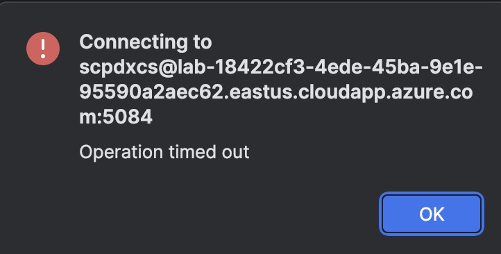
Task: Click the 'Operation timed out' message
Action: pyautogui.click(x=164, y=152)
